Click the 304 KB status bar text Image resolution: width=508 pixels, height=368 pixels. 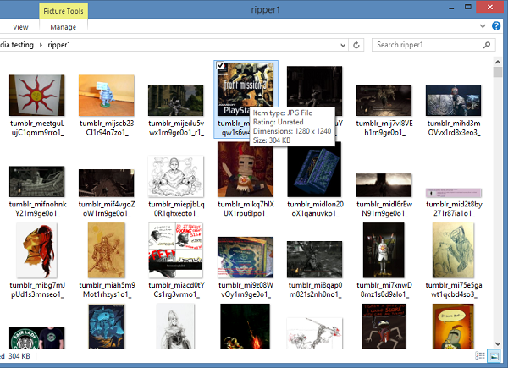[19, 356]
